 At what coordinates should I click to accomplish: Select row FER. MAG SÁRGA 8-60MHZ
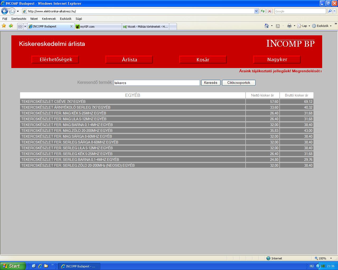(x=133, y=136)
